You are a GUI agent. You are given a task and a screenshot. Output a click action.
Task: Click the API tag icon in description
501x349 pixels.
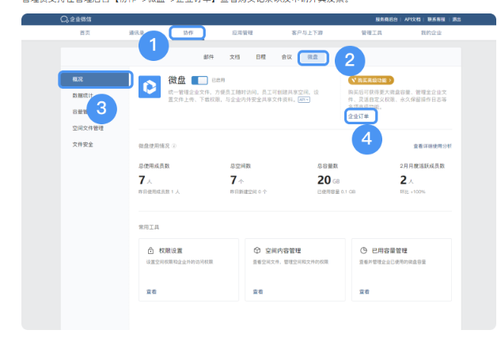point(303,101)
